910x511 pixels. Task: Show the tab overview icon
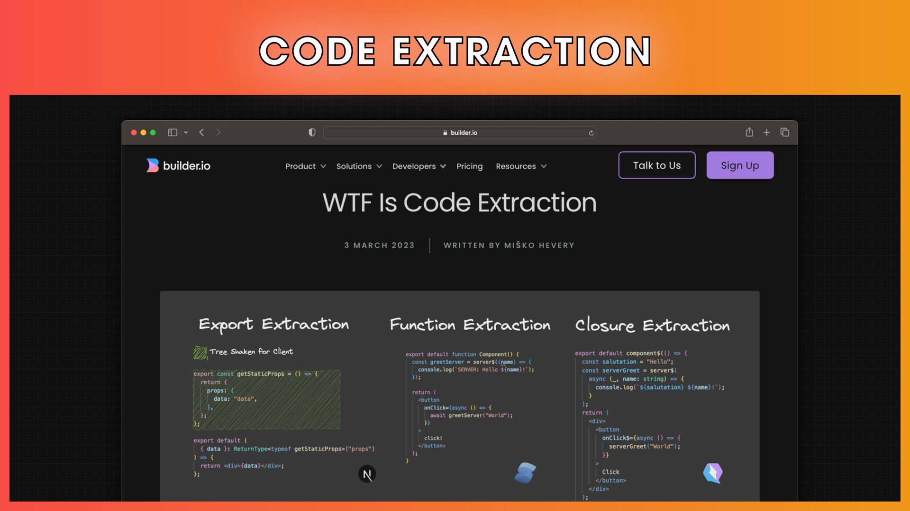(785, 132)
